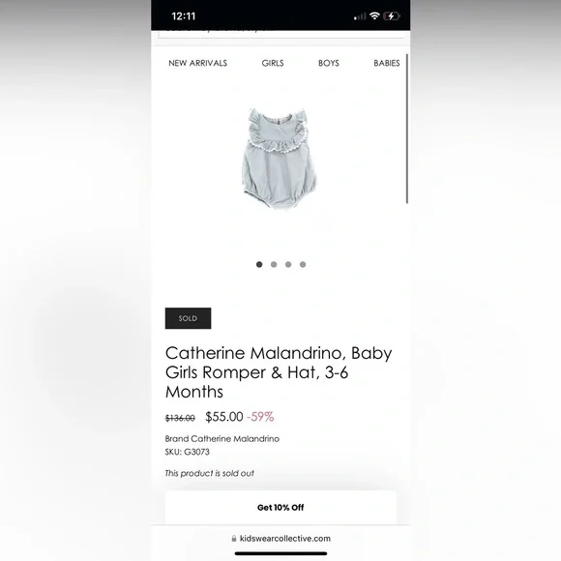Tap the battery charging icon
561x561 pixels.
[392, 16]
